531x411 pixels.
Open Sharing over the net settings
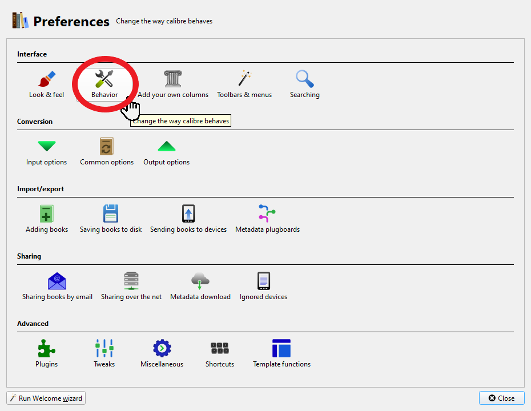pos(131,287)
